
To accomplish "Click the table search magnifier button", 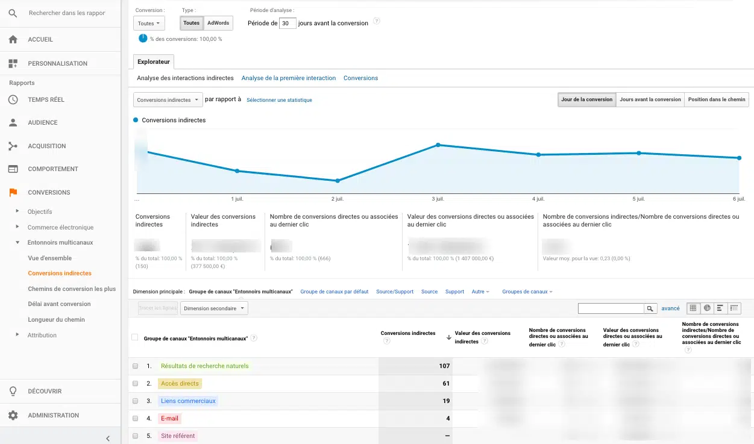I will click(650, 308).
